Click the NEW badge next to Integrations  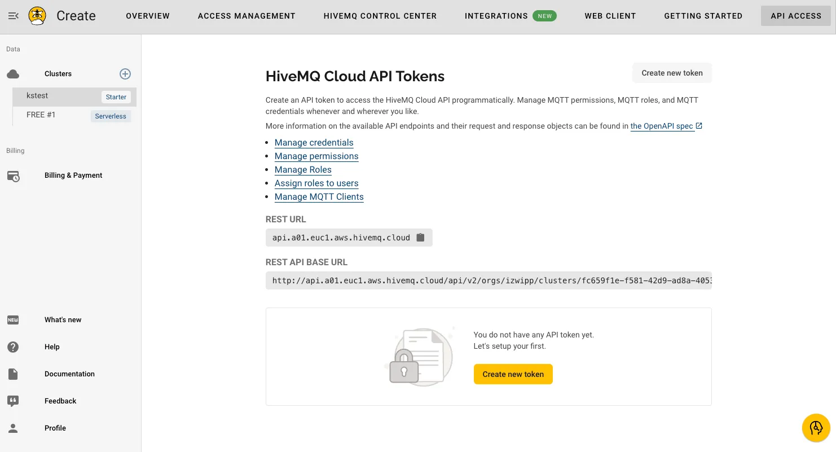(544, 16)
